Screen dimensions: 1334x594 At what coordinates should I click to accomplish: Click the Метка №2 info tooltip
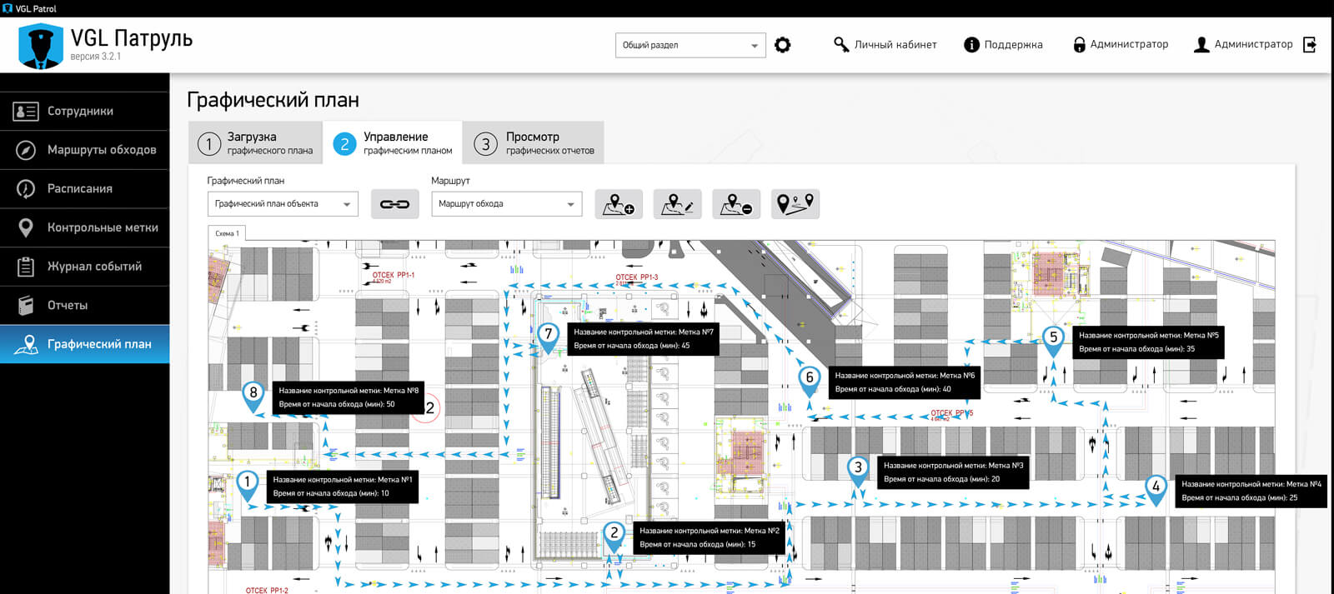(710, 537)
